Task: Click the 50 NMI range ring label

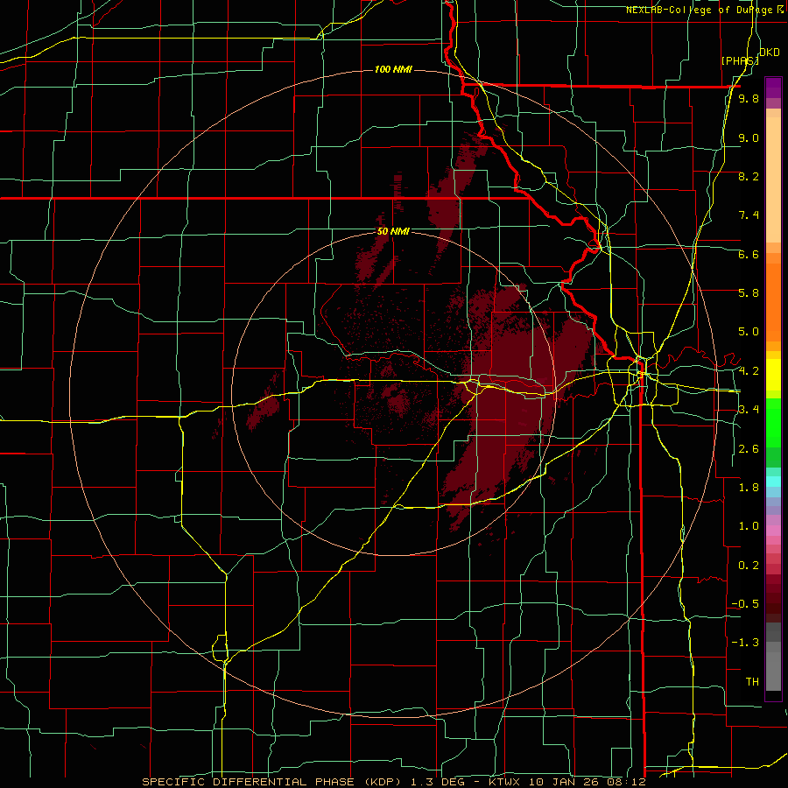Action: (x=393, y=231)
